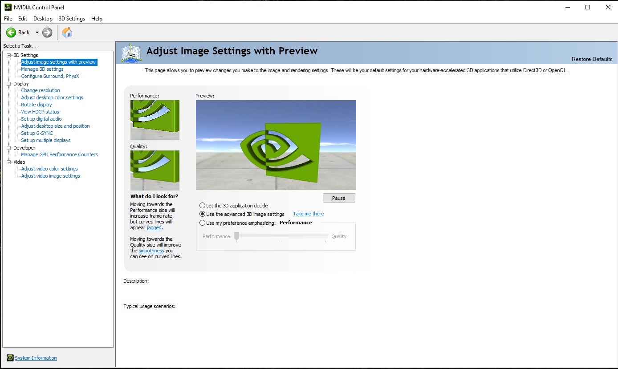This screenshot has width=618, height=369.
Task: Click the Take me there link
Action: pos(309,214)
